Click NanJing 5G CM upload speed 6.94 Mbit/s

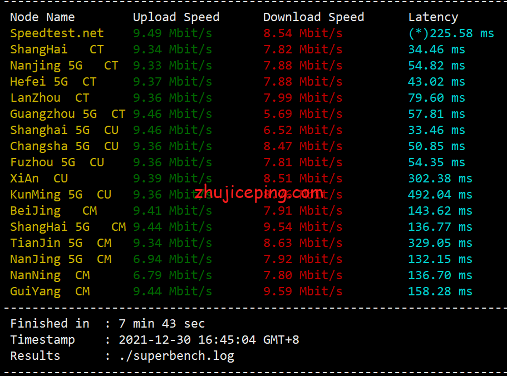173,259
